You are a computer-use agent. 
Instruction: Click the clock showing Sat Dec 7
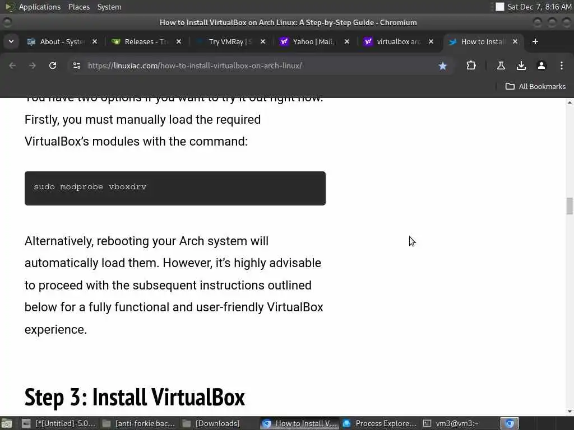539,7
